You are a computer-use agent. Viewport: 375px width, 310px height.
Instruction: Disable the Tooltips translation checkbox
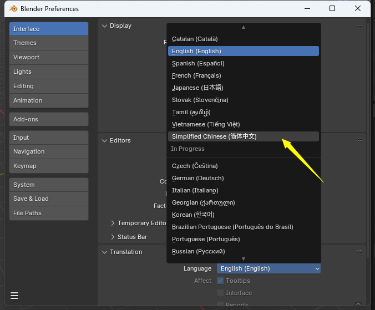(220, 281)
